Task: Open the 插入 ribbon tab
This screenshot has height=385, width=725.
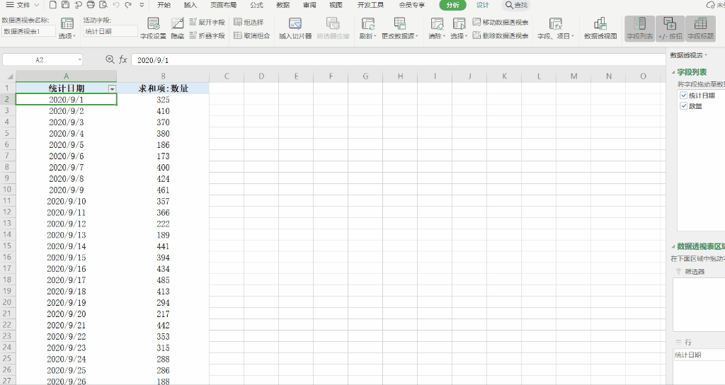Action: click(190, 5)
